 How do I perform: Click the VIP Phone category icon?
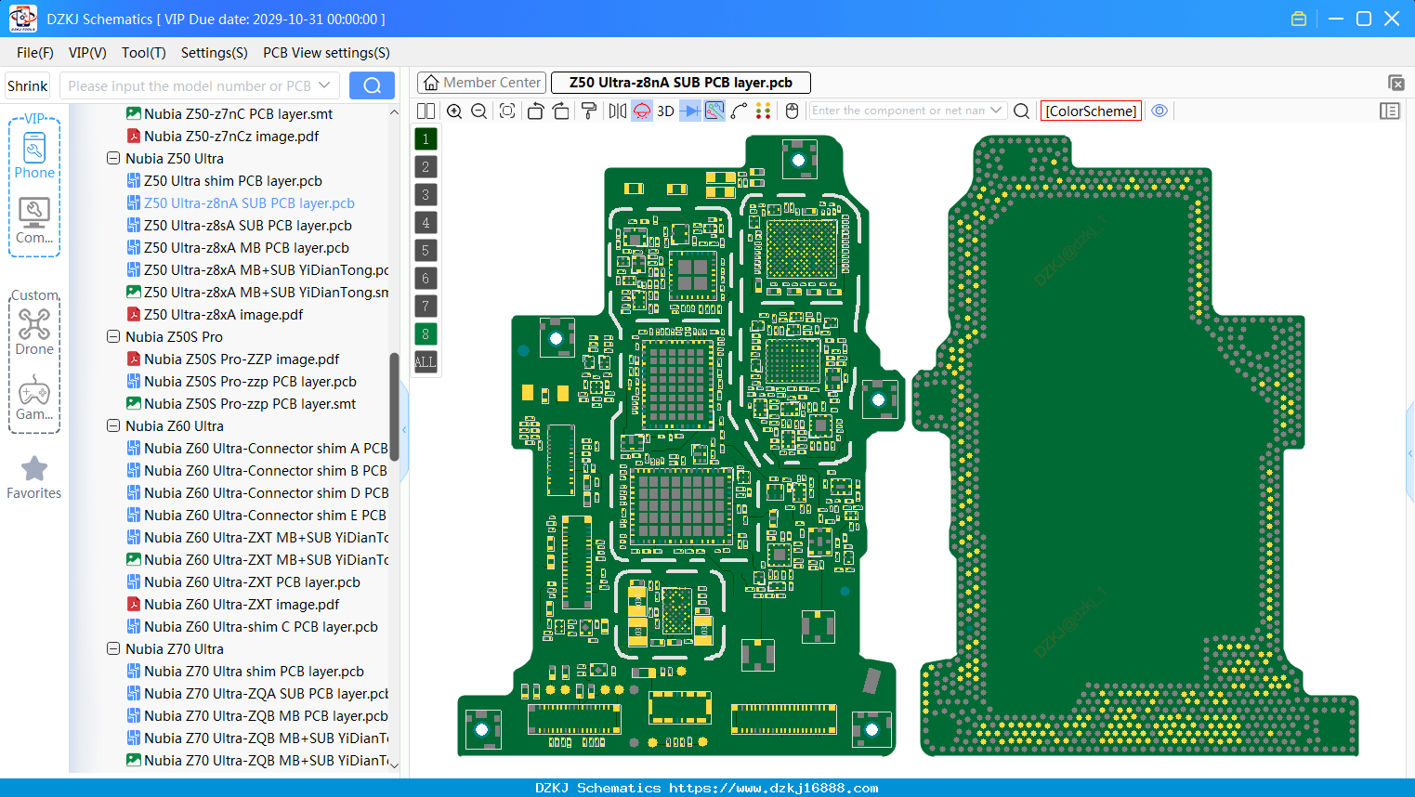point(34,155)
